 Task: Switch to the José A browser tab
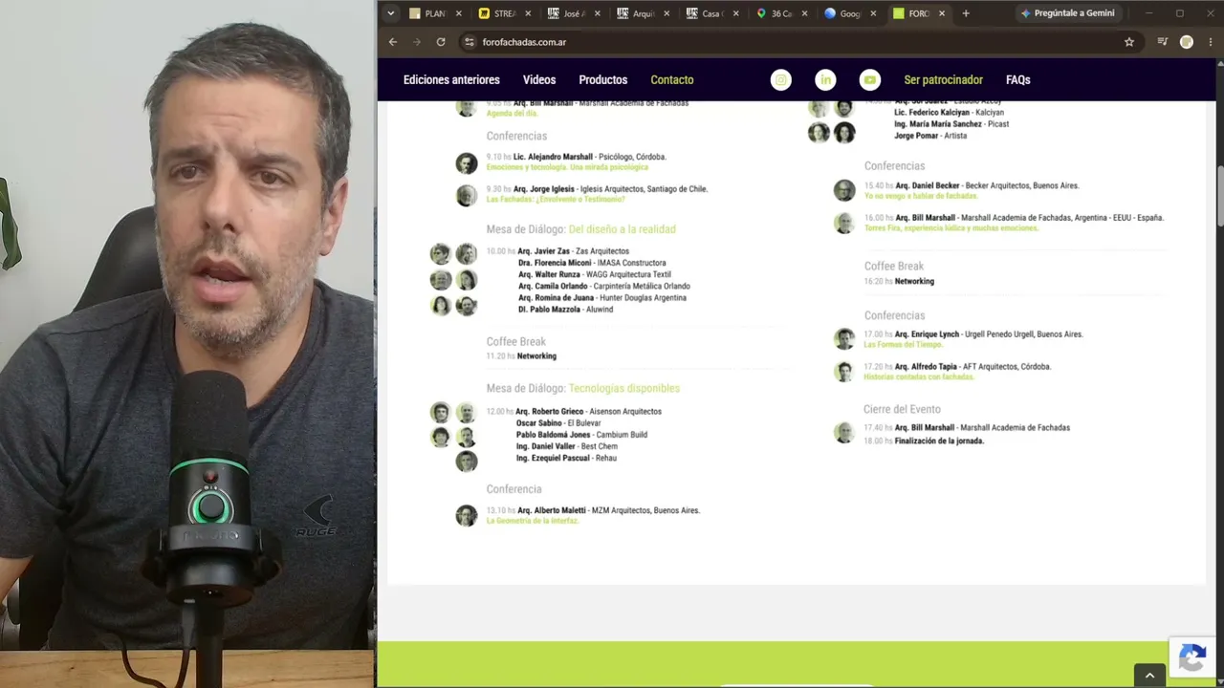pyautogui.click(x=574, y=13)
